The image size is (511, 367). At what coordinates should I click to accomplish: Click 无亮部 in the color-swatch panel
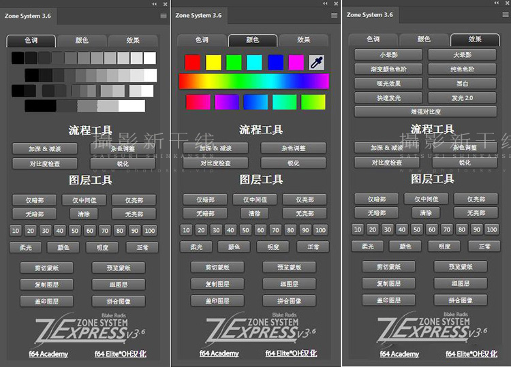tap(305, 214)
